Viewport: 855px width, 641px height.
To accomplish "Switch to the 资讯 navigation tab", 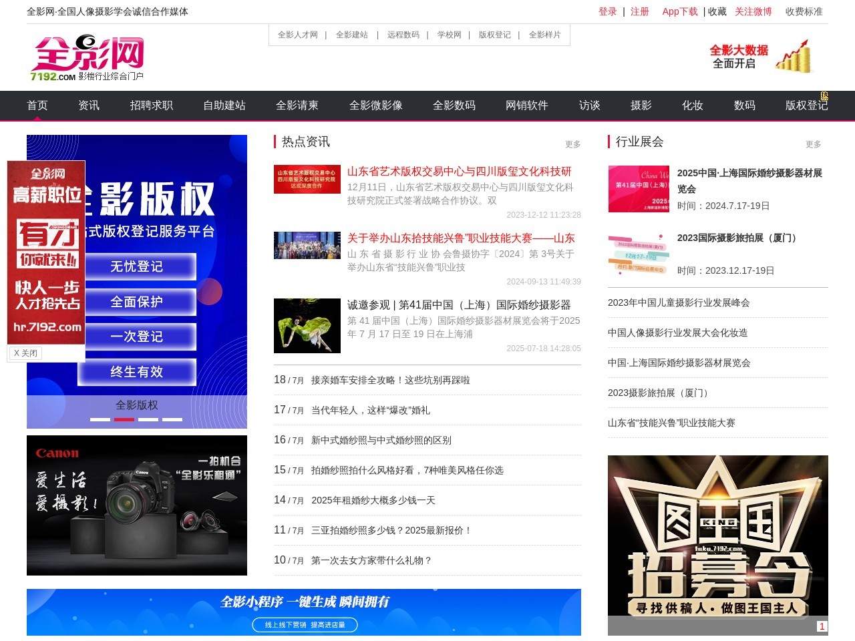I will click(89, 105).
